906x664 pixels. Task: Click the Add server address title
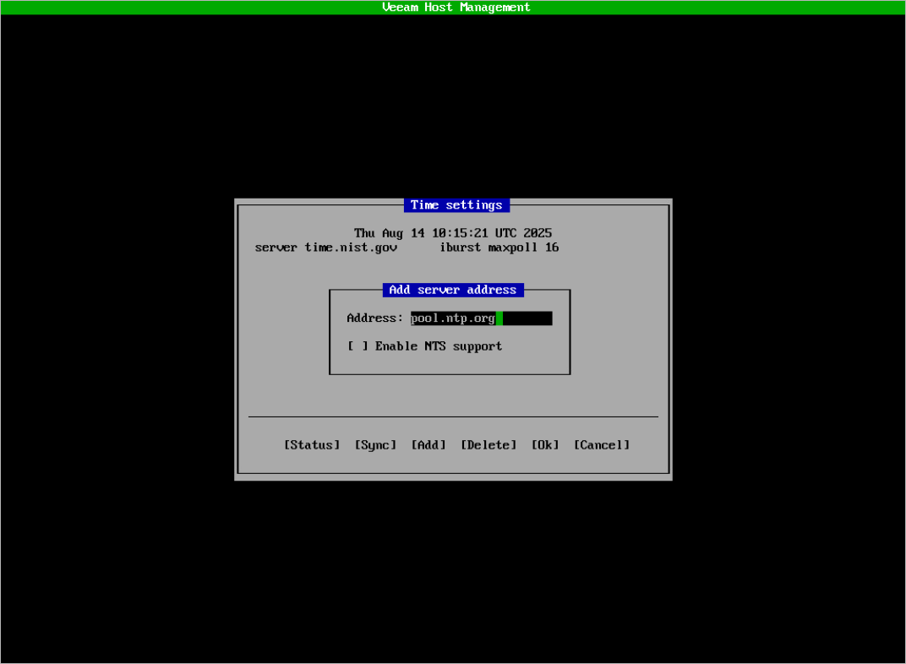coord(453,290)
